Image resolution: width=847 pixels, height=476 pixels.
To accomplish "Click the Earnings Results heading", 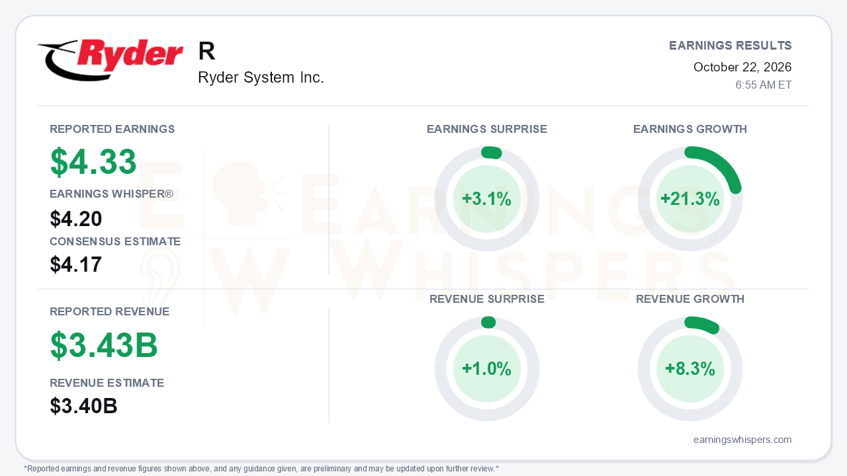I will click(x=731, y=46).
